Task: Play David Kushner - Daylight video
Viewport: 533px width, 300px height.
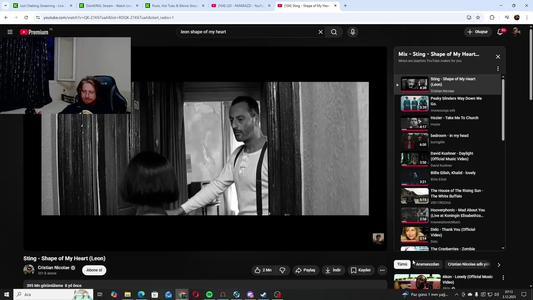Action: [x=448, y=159]
